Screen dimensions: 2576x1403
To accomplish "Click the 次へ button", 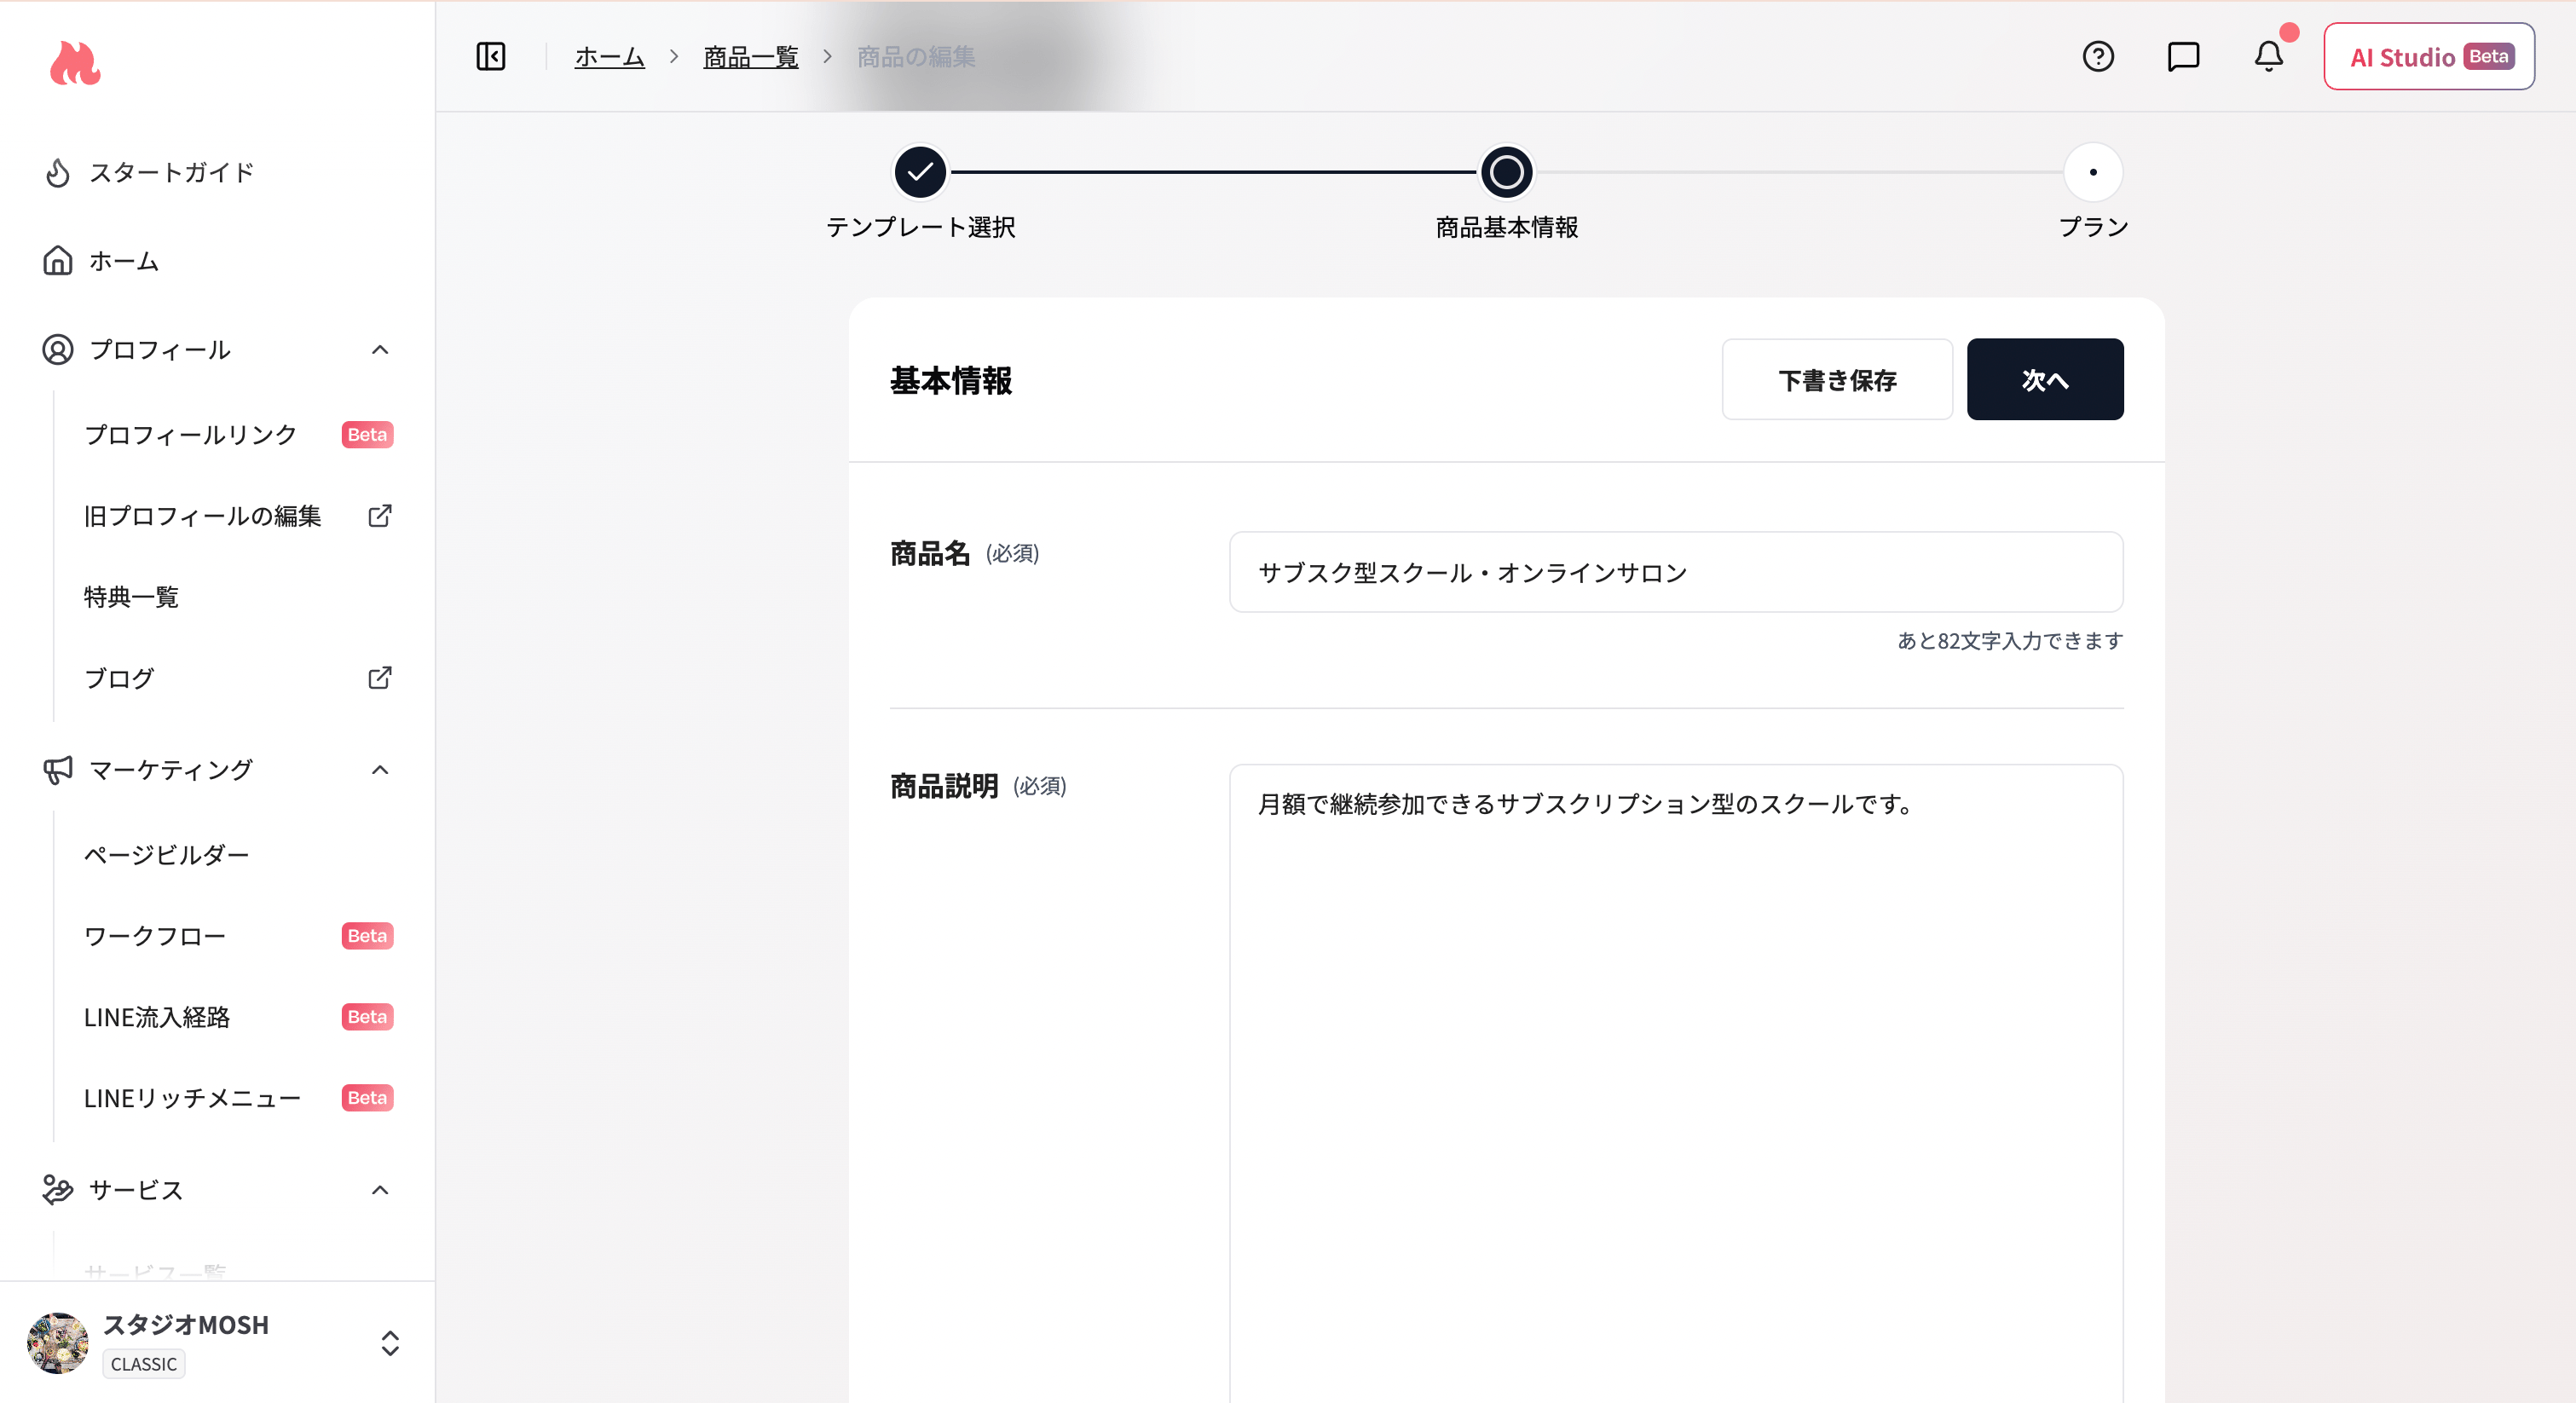I will (2045, 380).
